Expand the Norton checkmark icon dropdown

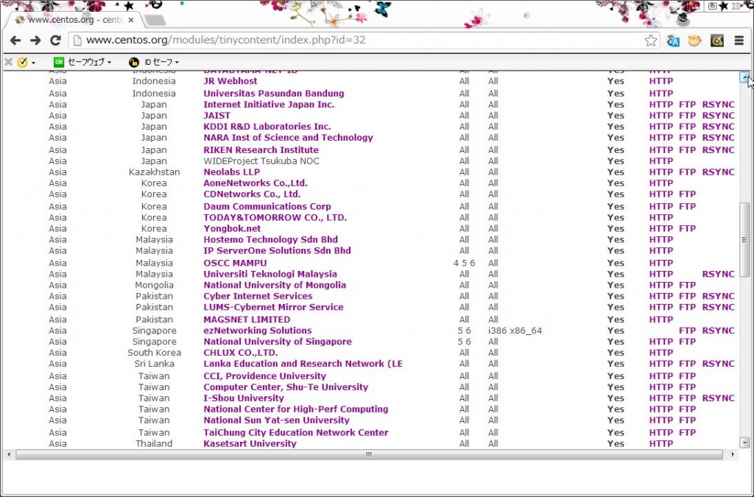pos(27,62)
